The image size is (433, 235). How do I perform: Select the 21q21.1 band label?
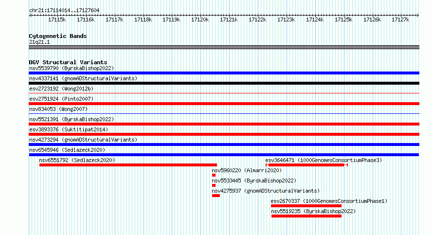(x=39, y=42)
